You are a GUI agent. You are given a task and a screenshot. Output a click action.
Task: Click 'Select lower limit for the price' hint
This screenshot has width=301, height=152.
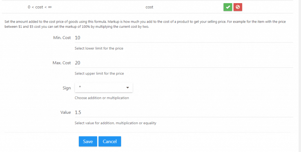99,48
